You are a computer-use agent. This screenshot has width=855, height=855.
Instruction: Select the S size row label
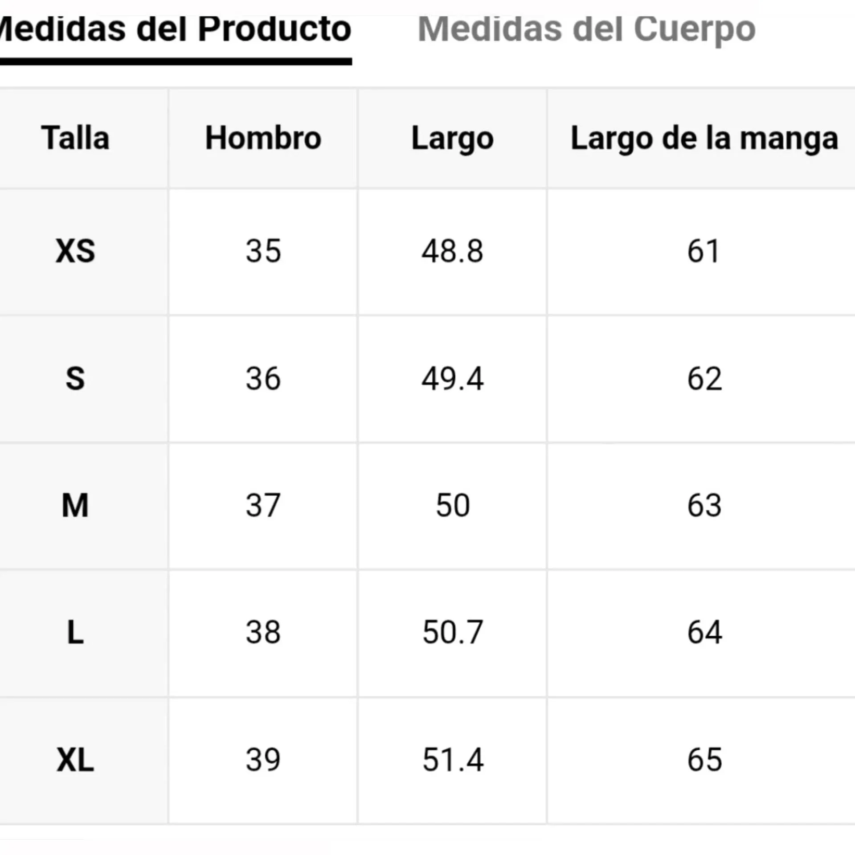(75, 379)
